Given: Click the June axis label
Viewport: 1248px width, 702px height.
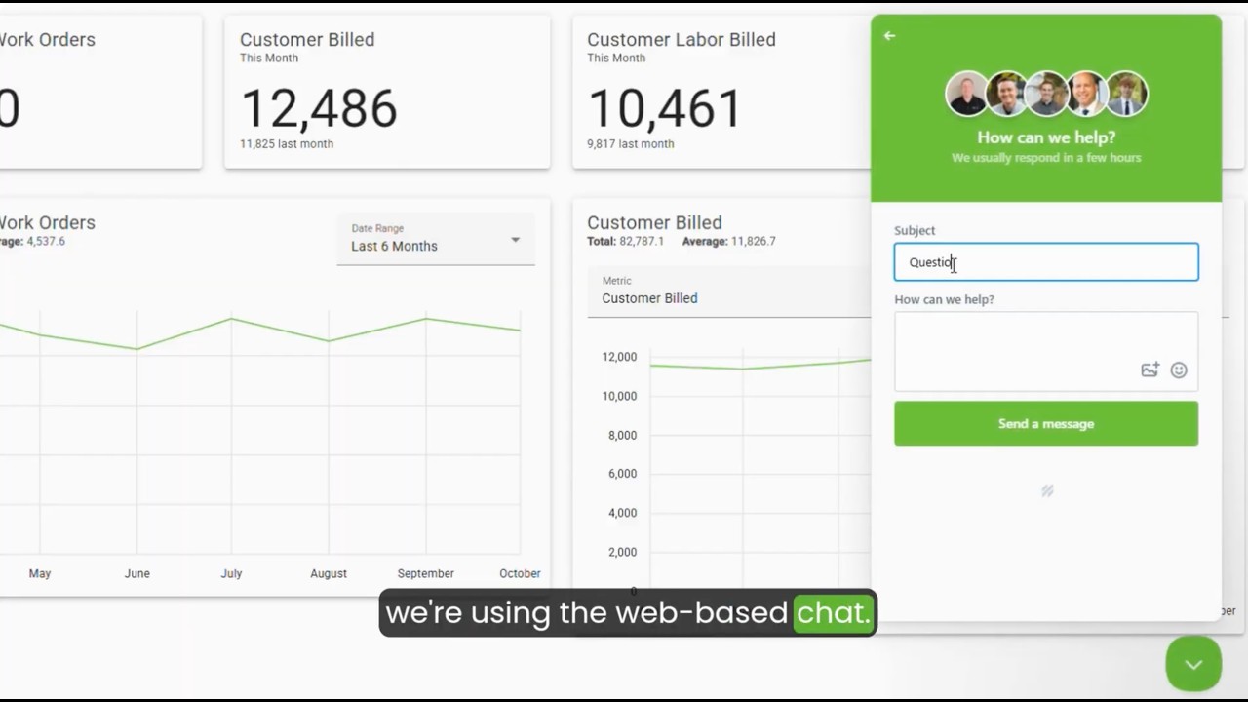Looking at the screenshot, I should 137,573.
